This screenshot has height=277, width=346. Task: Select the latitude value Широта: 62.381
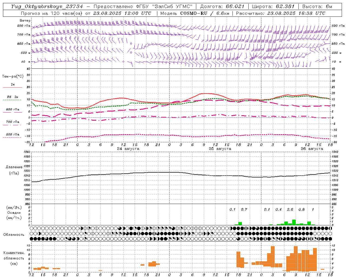273,6
